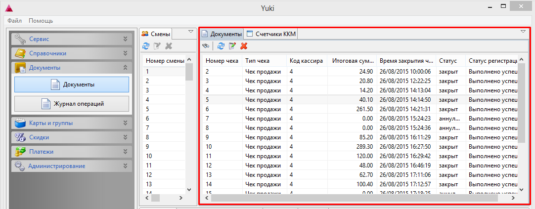Click the time cell 26/08/2015 15:24:23

(405, 119)
